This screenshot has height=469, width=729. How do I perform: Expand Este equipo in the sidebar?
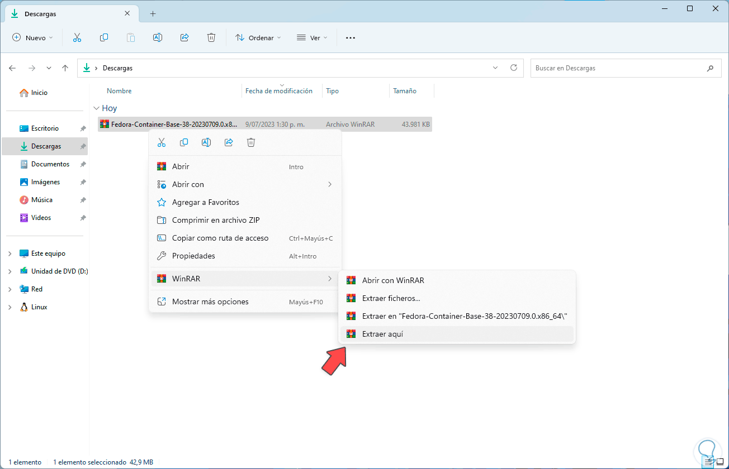(x=10, y=253)
